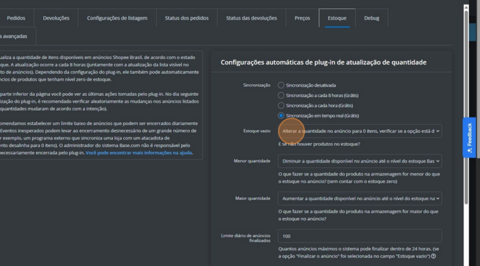This screenshot has width=480, height=266.
Task: Choose Sincronização a cada 8 horas
Action: [281, 95]
